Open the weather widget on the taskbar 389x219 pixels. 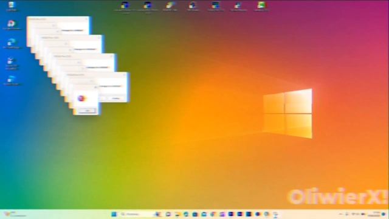pyautogui.click(x=15, y=214)
